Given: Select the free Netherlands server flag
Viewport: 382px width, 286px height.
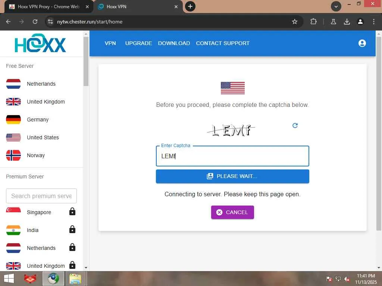Looking at the screenshot, I should (x=13, y=84).
